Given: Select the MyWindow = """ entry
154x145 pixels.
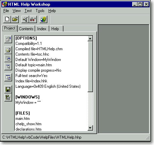Looking at the screenshot, I should click(x=28, y=102).
